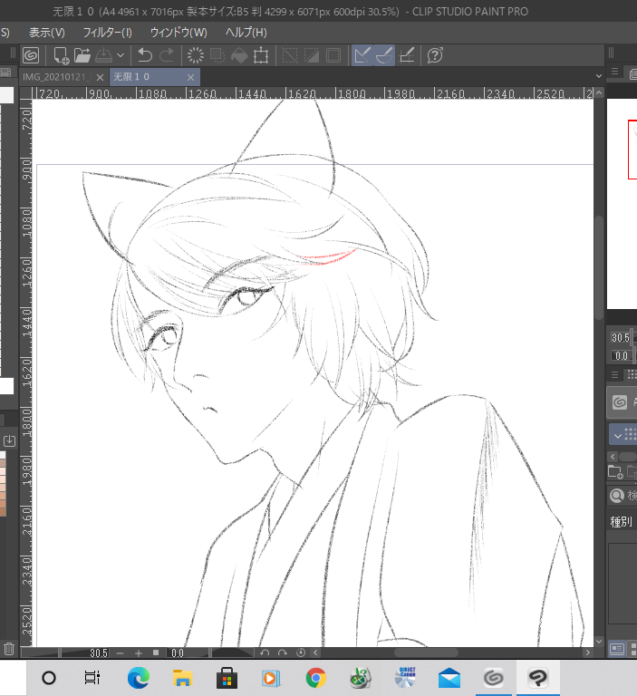Viewport: 637px width, 696px height.
Task: Open File Explorer from taskbar
Action: [x=182, y=678]
